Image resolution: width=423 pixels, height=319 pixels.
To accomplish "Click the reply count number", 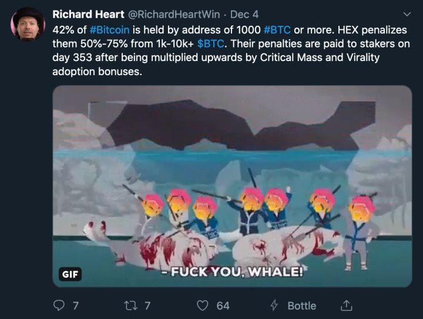I will pyautogui.click(x=75, y=306).
